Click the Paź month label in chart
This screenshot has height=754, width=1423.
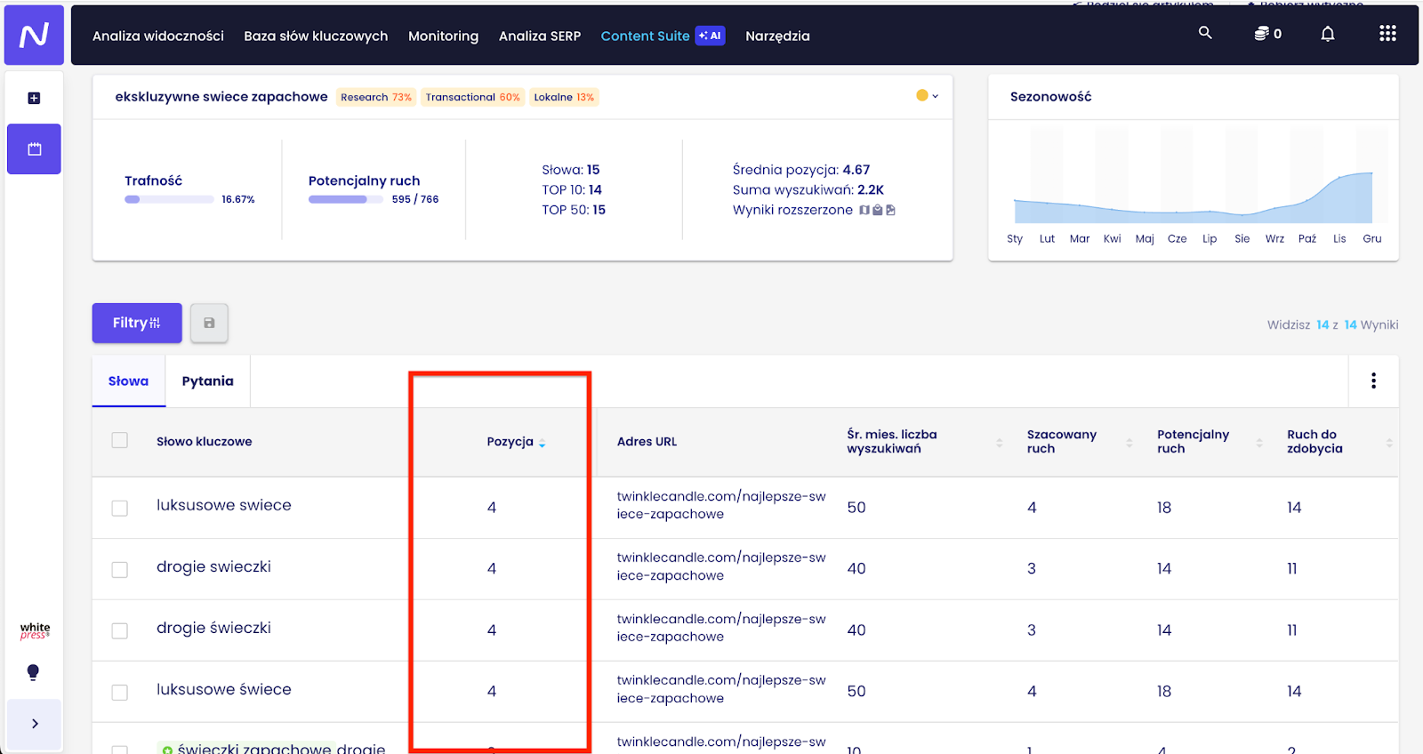click(x=1306, y=238)
